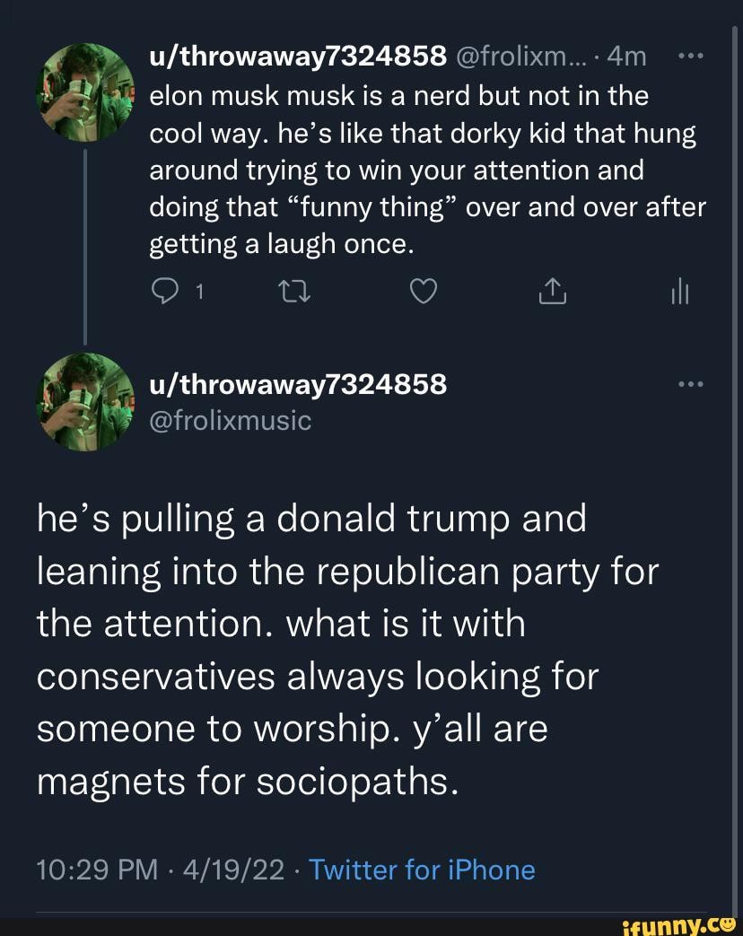This screenshot has width=743, height=936.
Task: Click the truncated @frolixm... handle in the top tweet
Action: click(524, 57)
